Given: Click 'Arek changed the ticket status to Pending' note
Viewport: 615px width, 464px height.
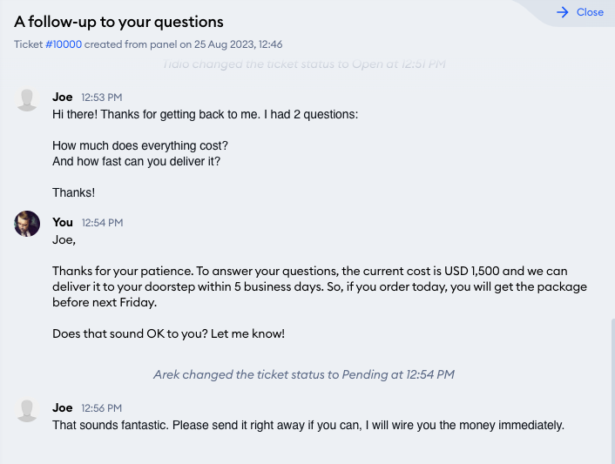Looking at the screenshot, I should point(304,374).
